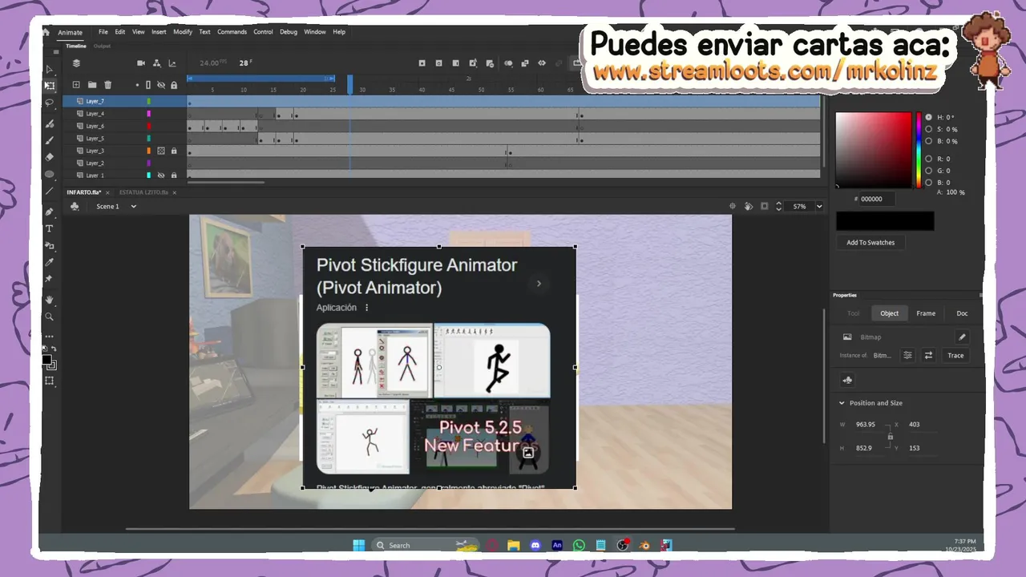Select the Zoom magnifier tool
This screenshot has width=1026, height=577.
49,317
